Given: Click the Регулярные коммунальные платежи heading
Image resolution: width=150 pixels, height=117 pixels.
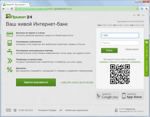Looking at the screenshot, I should 34,51.
